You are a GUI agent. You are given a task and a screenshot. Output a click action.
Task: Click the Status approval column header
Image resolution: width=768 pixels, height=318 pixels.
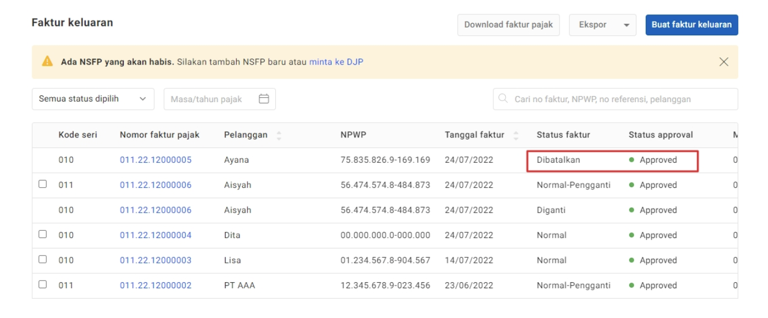661,135
